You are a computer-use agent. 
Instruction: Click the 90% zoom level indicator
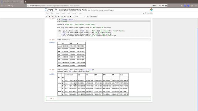(154, 6)
